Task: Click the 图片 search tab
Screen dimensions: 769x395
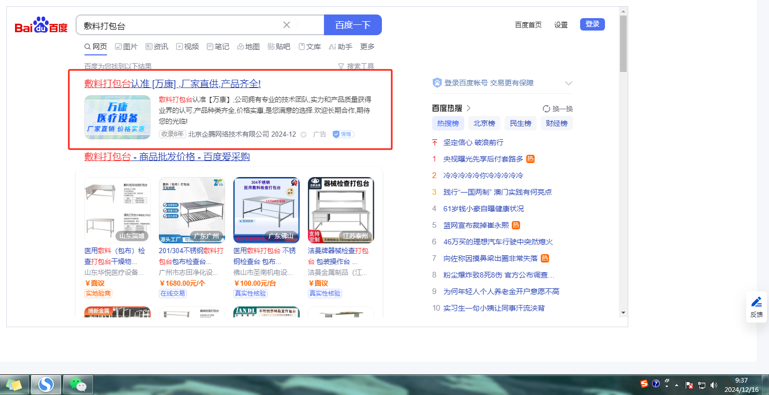Action: (x=126, y=47)
